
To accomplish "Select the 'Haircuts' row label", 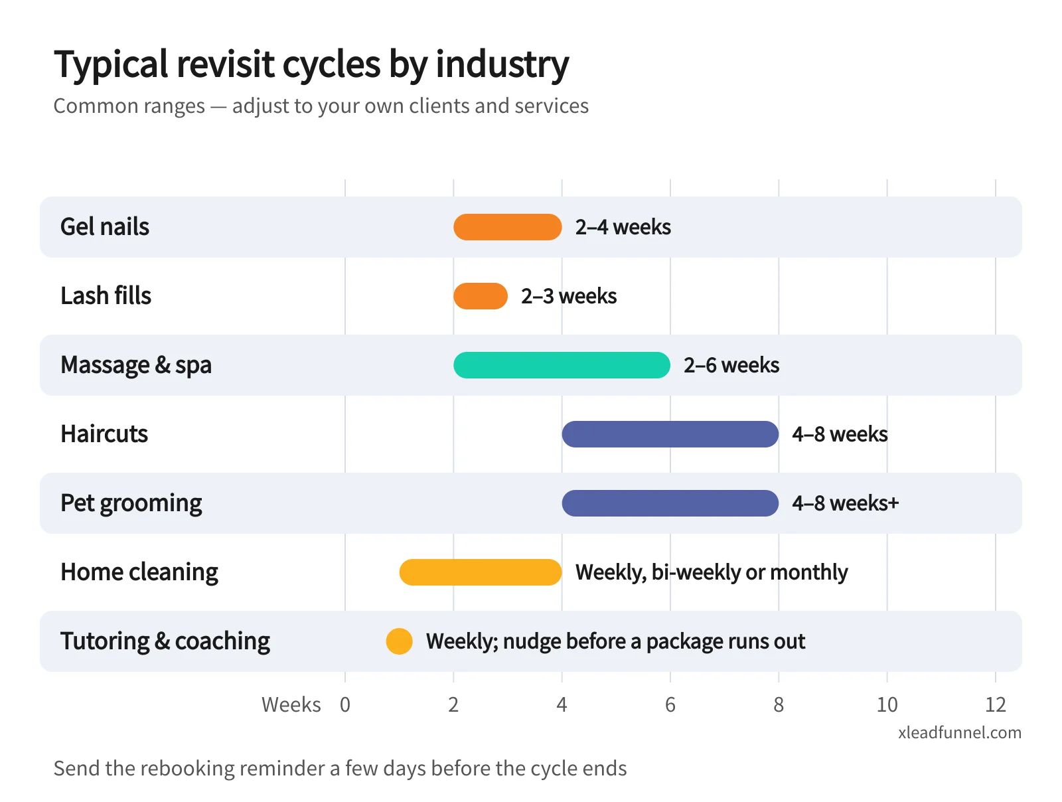I will tap(104, 434).
